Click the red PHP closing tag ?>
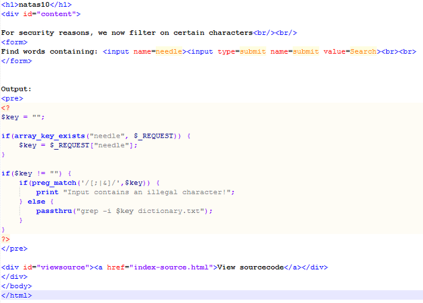The image size is (423, 303). point(5,239)
